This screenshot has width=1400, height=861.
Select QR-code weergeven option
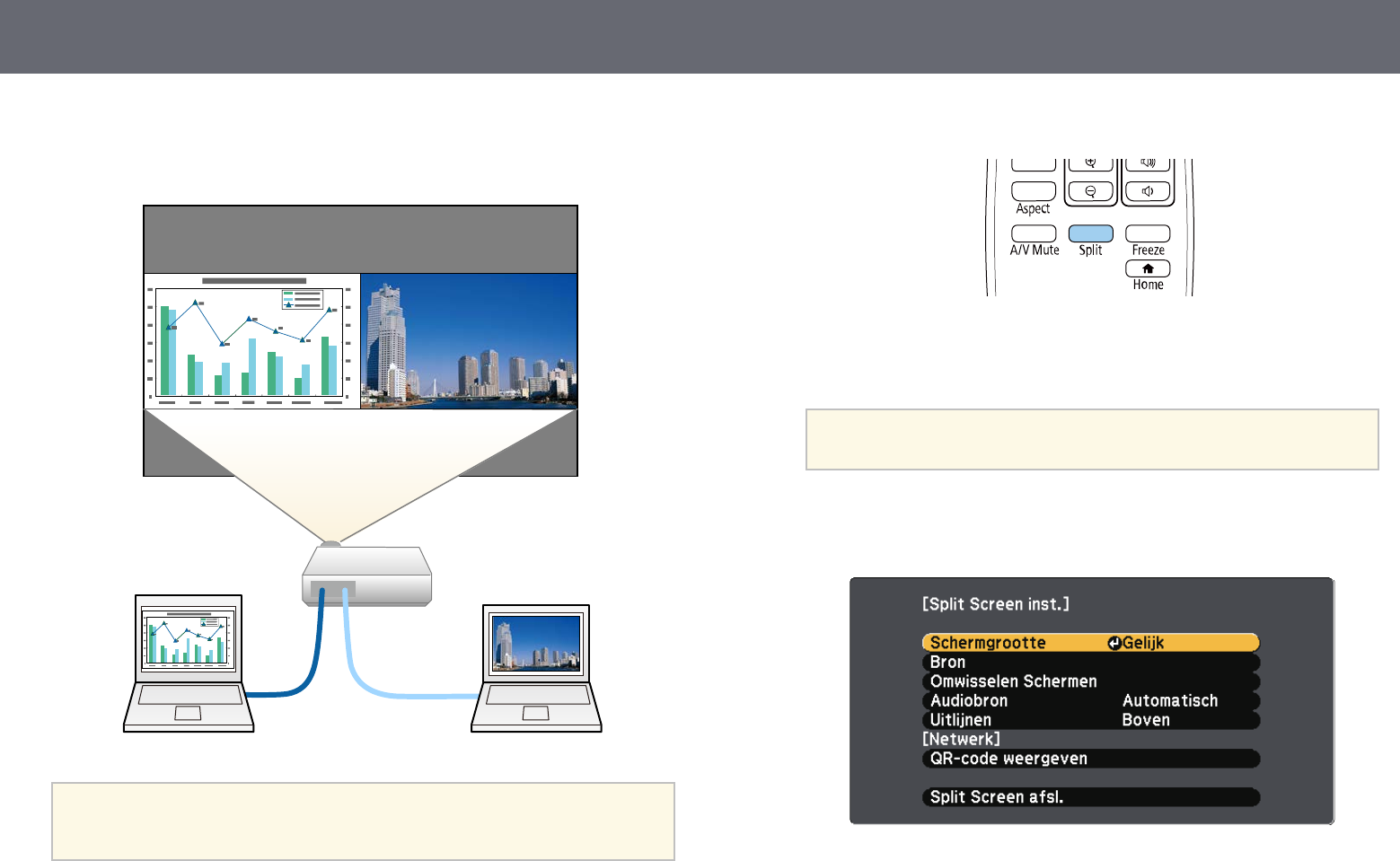(1090, 759)
